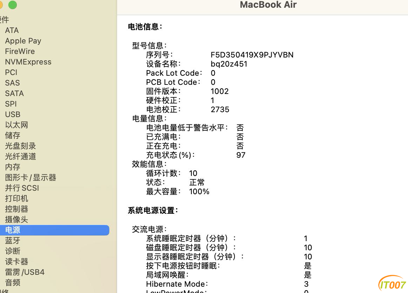Screen dimensions: 408x293
Task: Click the 正在充电 label
Action: pos(163,146)
